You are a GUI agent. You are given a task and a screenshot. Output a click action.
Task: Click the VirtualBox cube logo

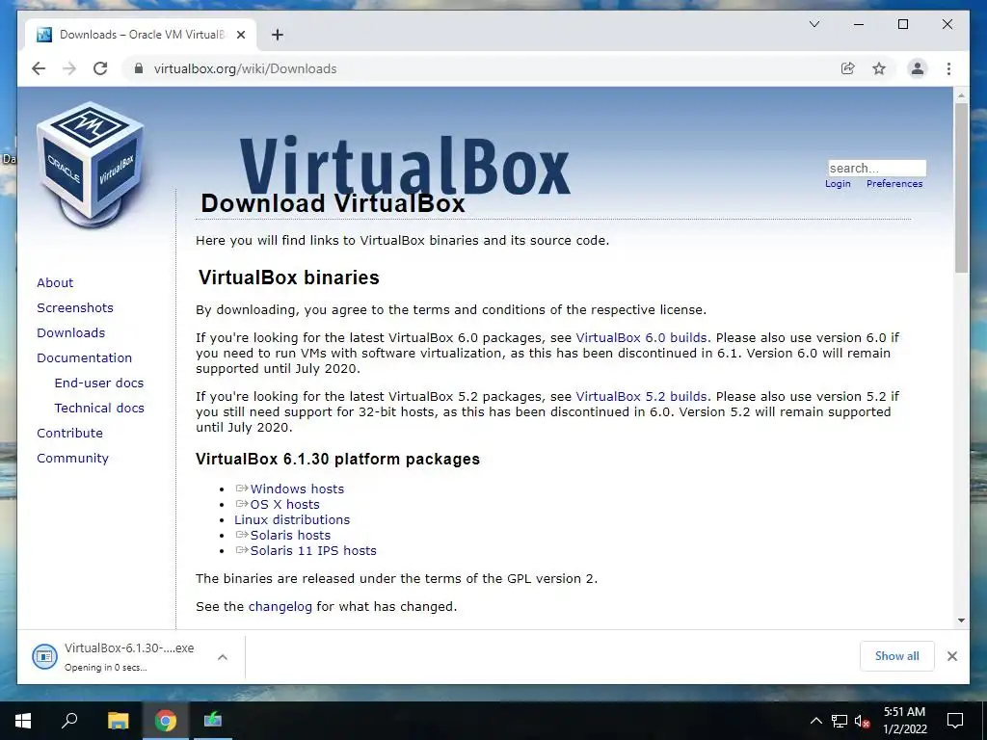[x=91, y=164]
